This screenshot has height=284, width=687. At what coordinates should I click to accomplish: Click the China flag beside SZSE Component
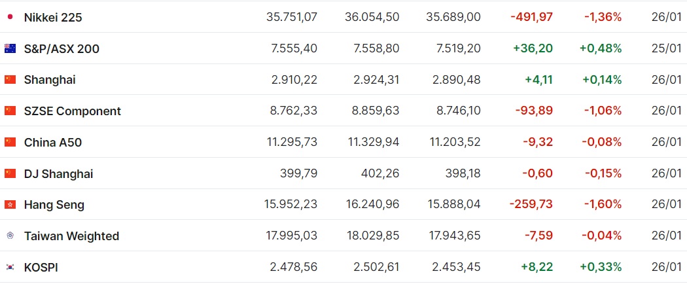coord(10,111)
